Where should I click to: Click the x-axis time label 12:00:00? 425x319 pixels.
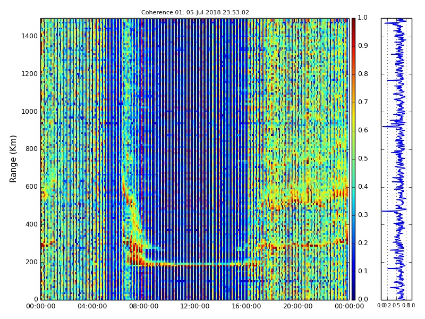(x=195, y=306)
